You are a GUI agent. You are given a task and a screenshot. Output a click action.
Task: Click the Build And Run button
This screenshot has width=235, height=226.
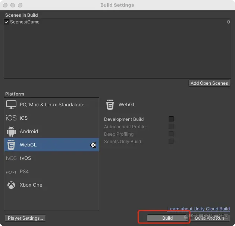click(209, 218)
